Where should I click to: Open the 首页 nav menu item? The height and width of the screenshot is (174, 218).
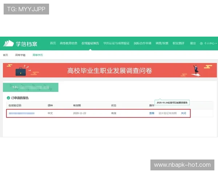[53, 43]
